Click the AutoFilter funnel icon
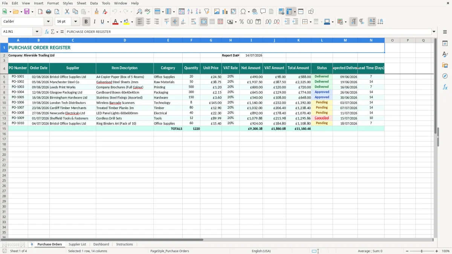 207,12
